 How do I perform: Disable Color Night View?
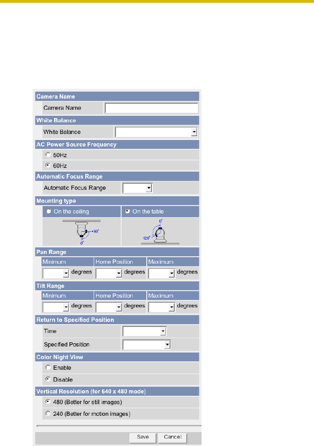(x=48, y=379)
